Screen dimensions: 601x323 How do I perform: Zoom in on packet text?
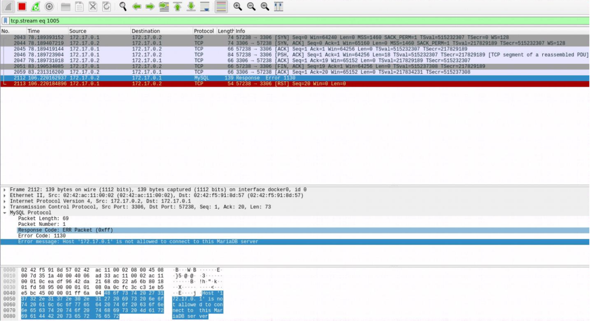(x=238, y=7)
